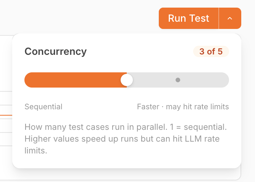Click the Run Test button
The height and width of the screenshot is (182, 255).
click(x=189, y=18)
